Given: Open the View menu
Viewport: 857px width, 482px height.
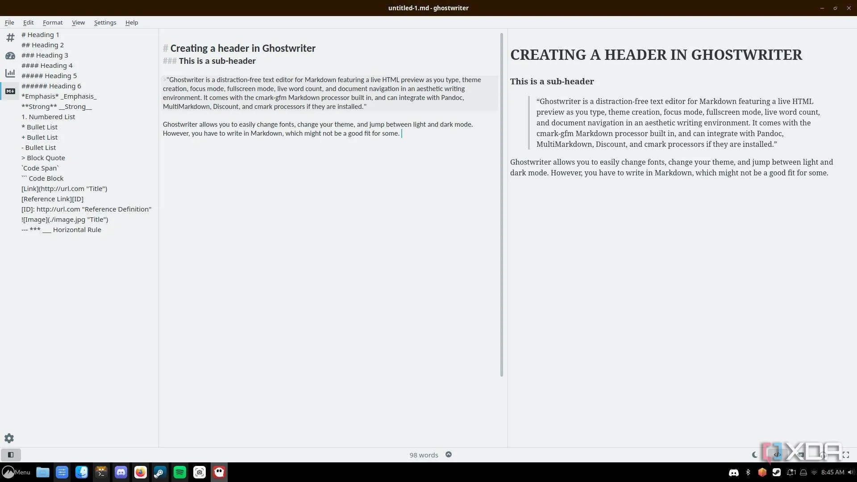Looking at the screenshot, I should pyautogui.click(x=78, y=22).
